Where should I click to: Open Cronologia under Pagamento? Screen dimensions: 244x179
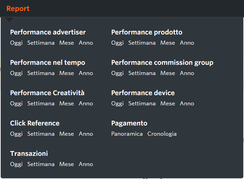point(162,134)
